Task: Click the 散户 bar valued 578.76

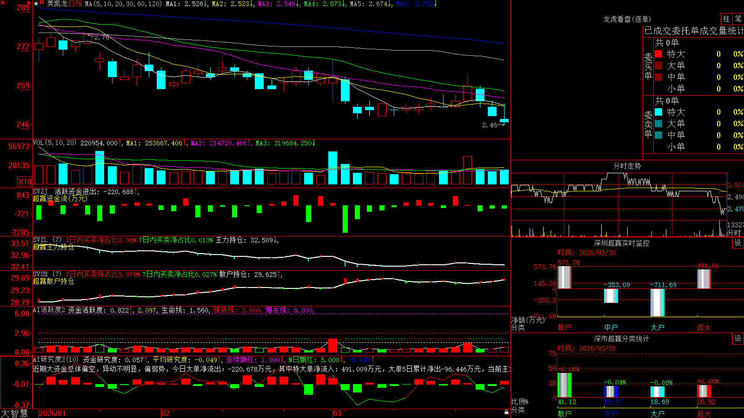Action: point(565,277)
